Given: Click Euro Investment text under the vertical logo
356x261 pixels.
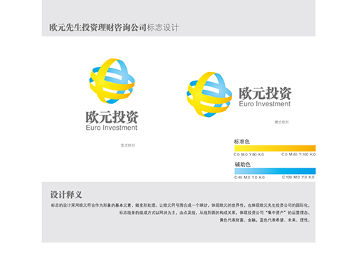Looking at the screenshot, I should pyautogui.click(x=112, y=128).
